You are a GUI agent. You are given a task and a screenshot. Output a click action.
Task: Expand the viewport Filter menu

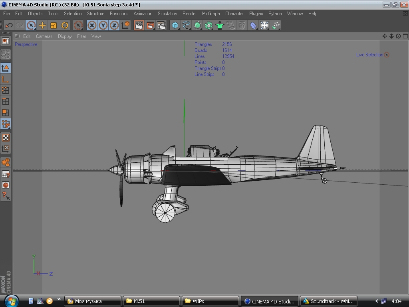coord(81,36)
